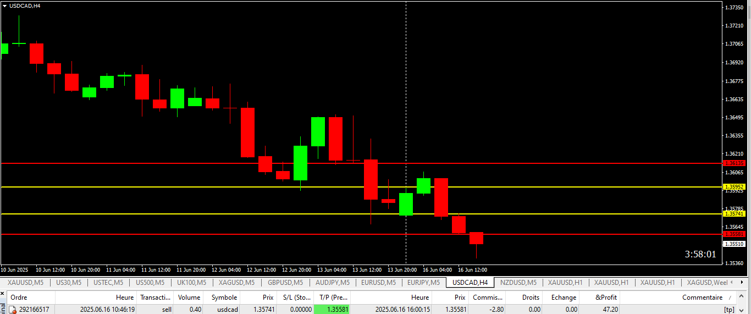Image resolution: width=751 pixels, height=314 pixels.
Task: Go to the AUDJPY,M5 chart tab
Action: (332, 283)
